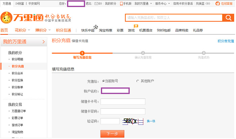Viewport: 236px width, 139px height.
Task: Select the 当前账号 radio option
Action: 104,81
